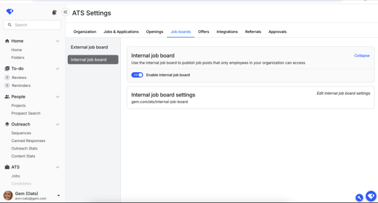Click the ATS briefcase icon
This screenshot has width=378, height=203.
[7, 167]
